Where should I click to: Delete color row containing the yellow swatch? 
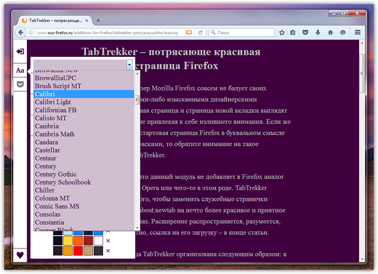(x=108, y=241)
